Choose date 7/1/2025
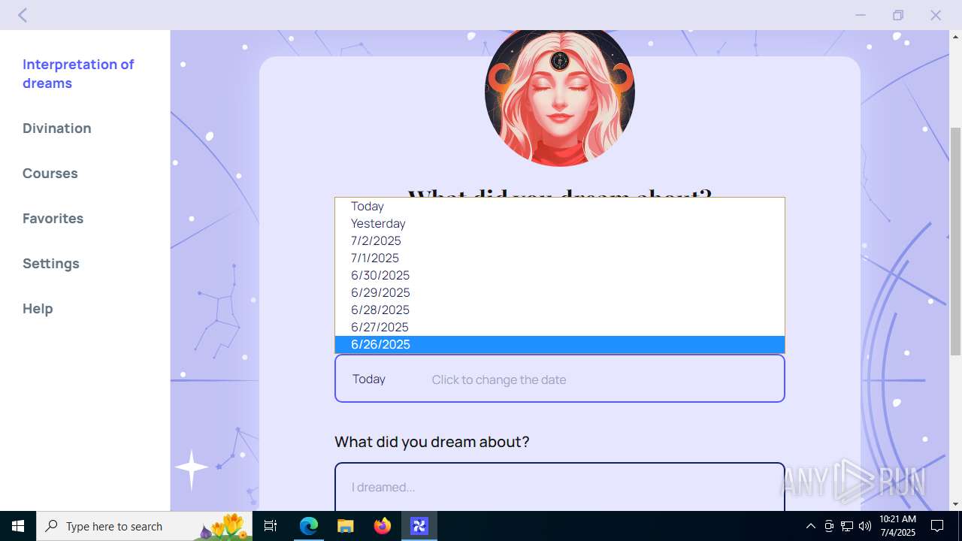 pos(560,258)
